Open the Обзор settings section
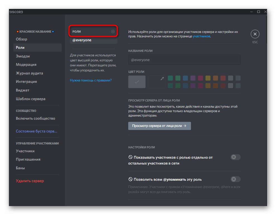276x215 pixels. [x=22, y=39]
